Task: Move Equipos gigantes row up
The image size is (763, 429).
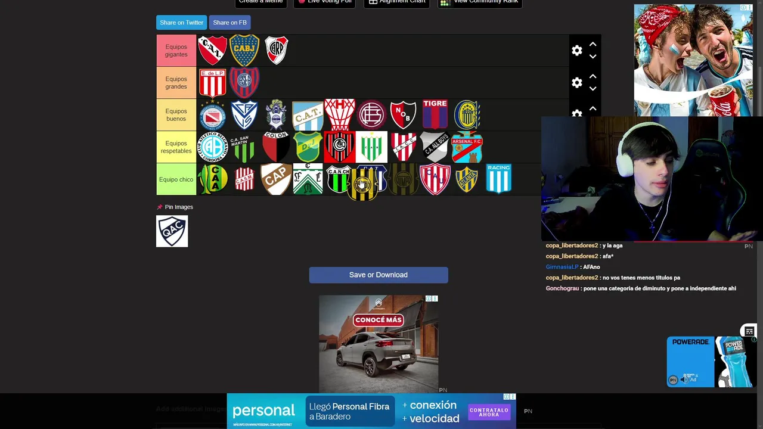Action: (x=593, y=45)
